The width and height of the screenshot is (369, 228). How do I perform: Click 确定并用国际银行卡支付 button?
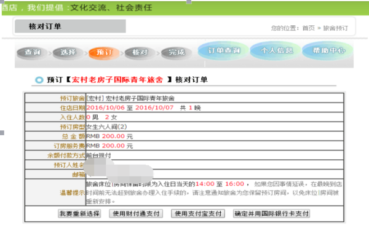point(271,214)
